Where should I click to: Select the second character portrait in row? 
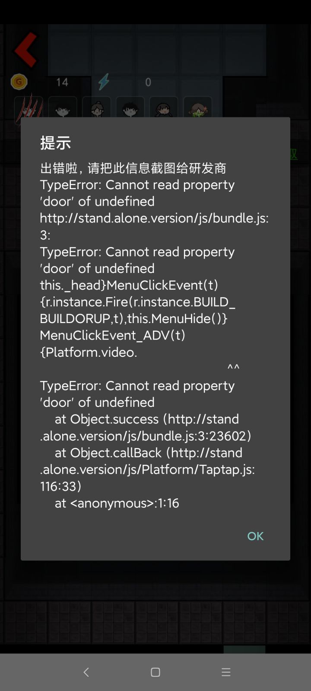click(63, 107)
